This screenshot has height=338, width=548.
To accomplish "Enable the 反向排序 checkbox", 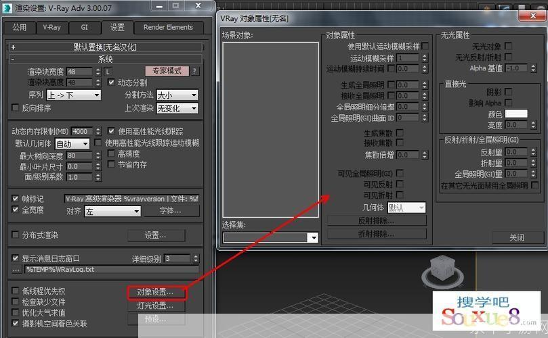I will click(15, 107).
